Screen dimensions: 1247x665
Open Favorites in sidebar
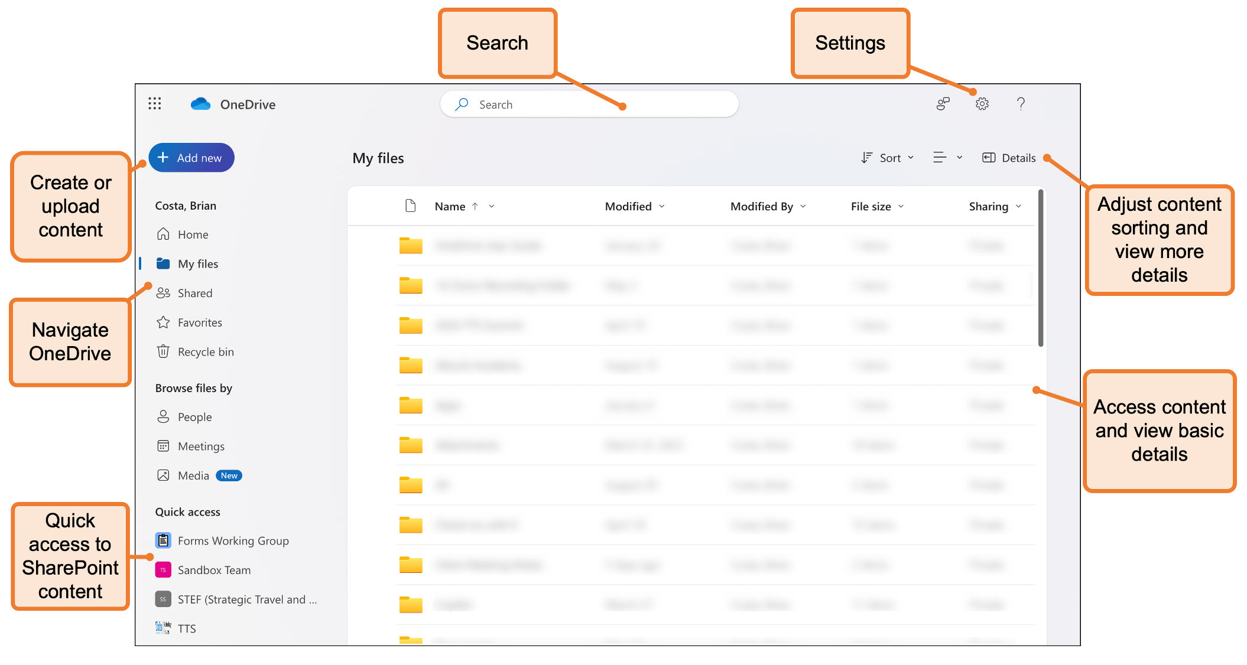[x=189, y=322]
